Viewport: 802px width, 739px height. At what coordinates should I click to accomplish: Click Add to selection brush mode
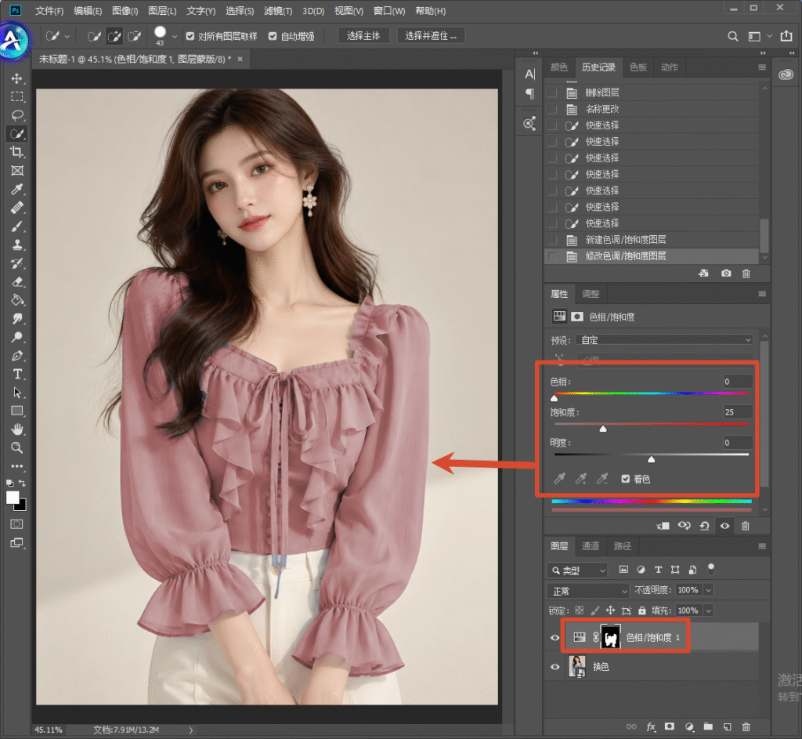[x=114, y=36]
